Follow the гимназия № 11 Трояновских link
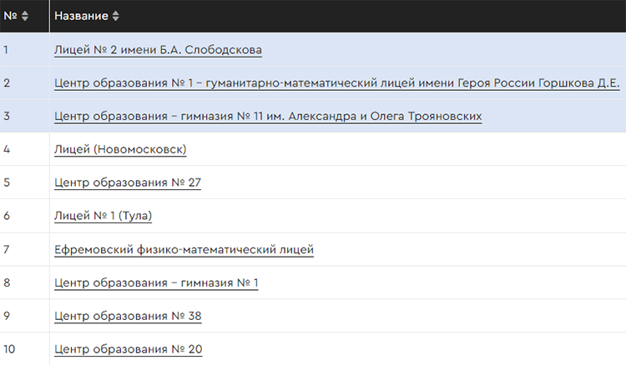626x365 pixels. click(x=268, y=117)
